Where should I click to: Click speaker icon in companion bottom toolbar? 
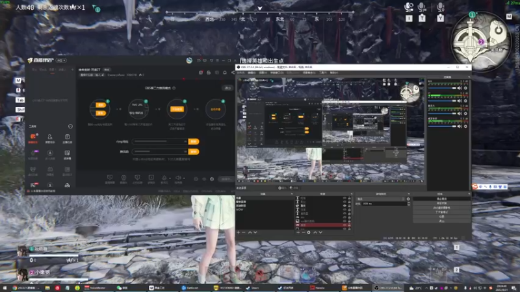coord(178,178)
